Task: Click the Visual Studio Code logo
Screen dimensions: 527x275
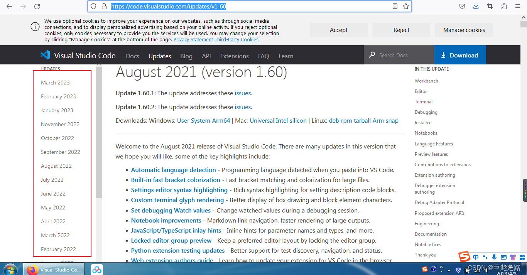Action: pyautogui.click(x=45, y=55)
